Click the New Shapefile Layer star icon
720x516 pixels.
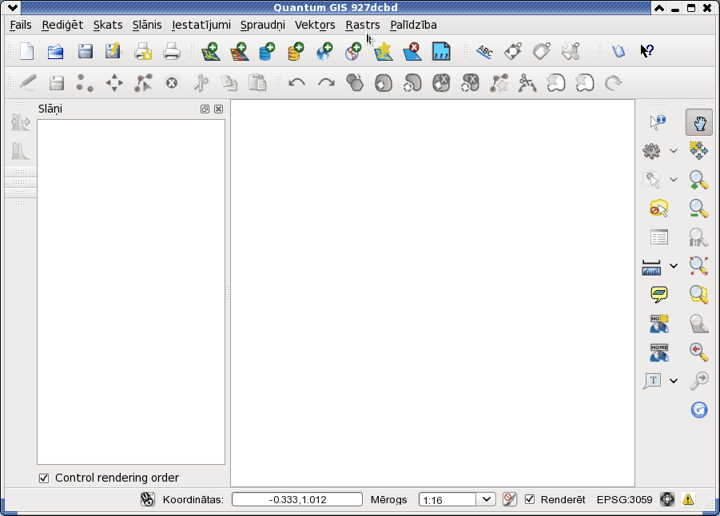tap(384, 51)
